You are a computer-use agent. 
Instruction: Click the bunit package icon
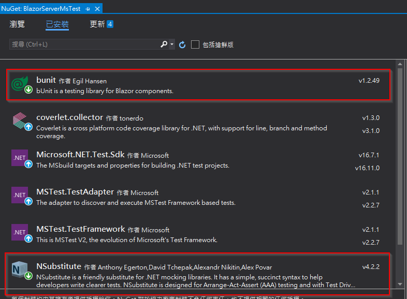click(20, 84)
